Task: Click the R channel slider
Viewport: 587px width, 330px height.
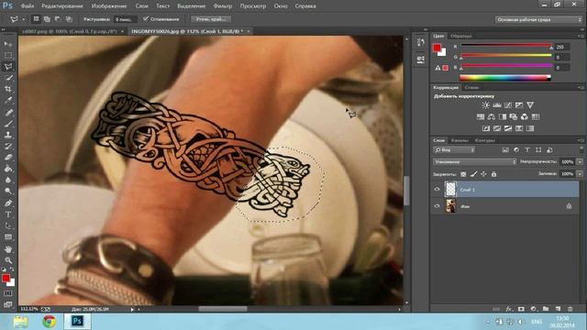Action: [506, 45]
